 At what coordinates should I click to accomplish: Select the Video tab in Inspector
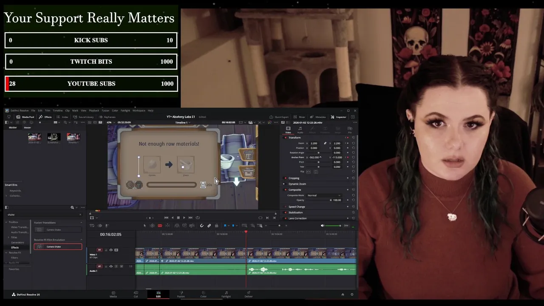pyautogui.click(x=288, y=130)
